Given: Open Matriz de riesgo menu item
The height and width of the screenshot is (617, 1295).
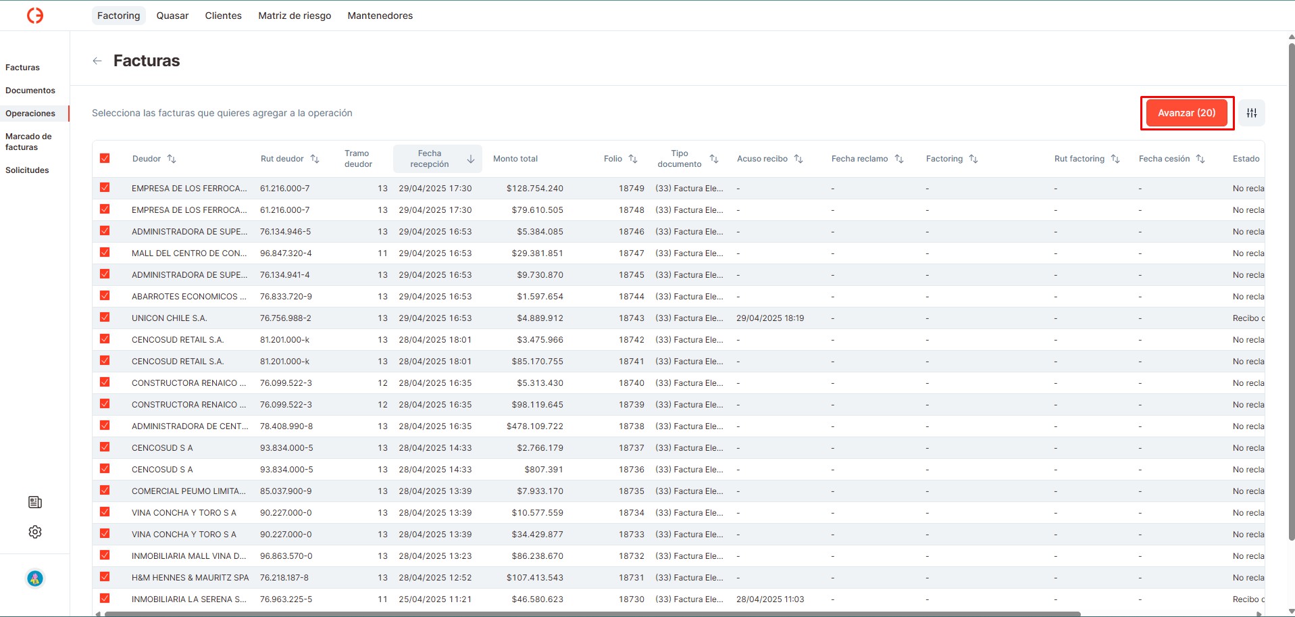Looking at the screenshot, I should 295,16.
